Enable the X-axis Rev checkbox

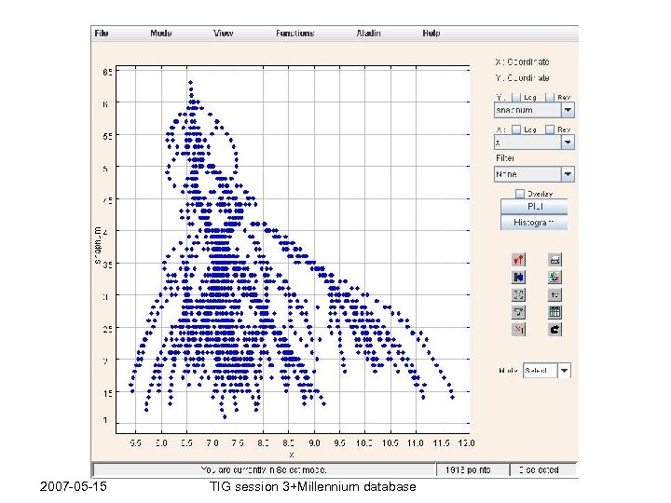click(550, 129)
